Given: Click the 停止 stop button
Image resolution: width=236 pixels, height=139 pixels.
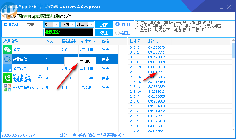Looking at the screenshot, I should pos(104,32).
